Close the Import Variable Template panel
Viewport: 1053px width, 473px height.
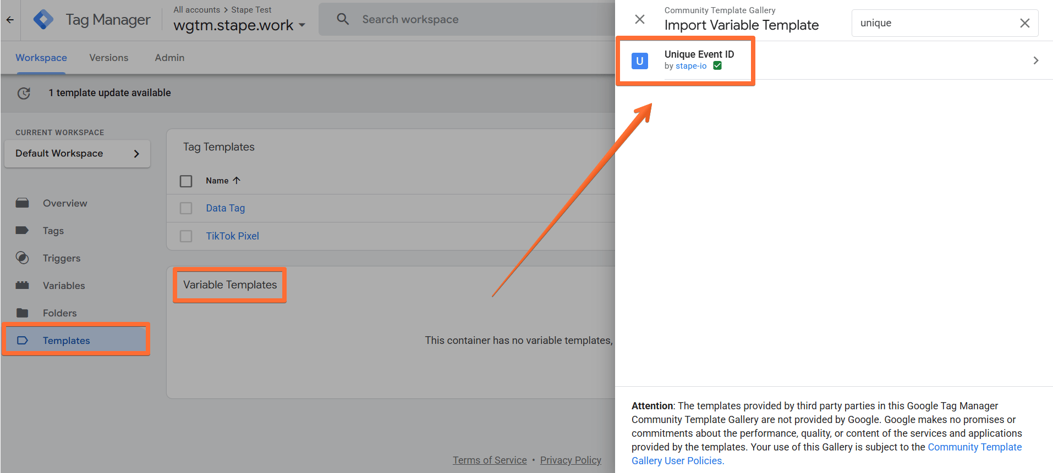640,20
